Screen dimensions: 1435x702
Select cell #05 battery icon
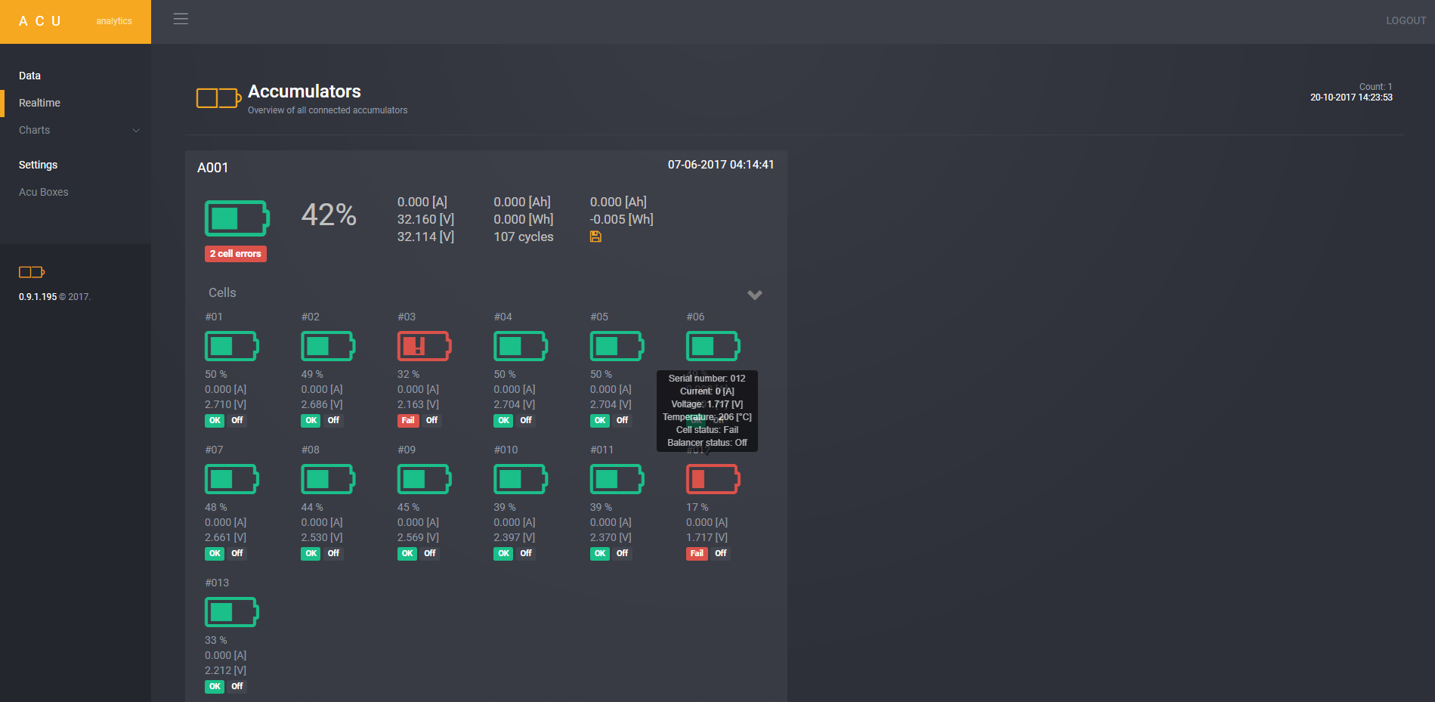click(617, 346)
